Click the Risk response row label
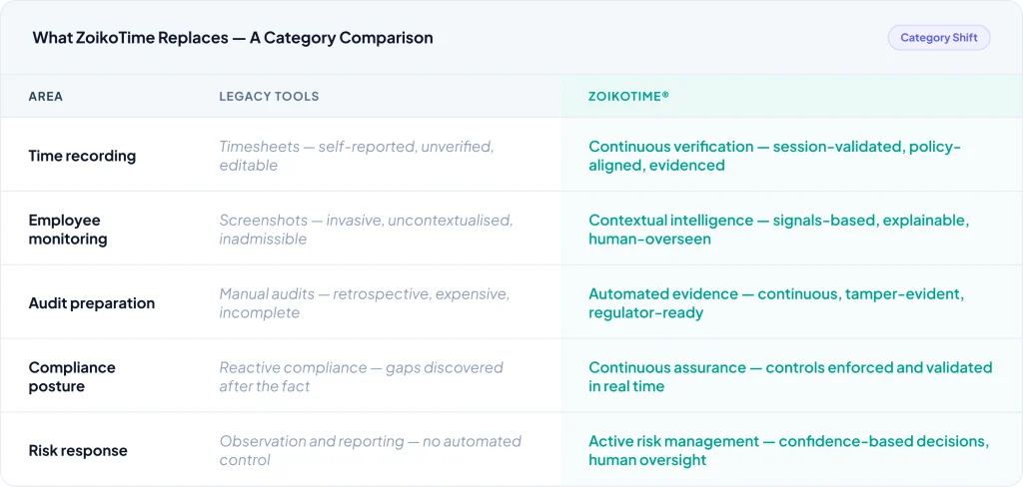 tap(78, 451)
